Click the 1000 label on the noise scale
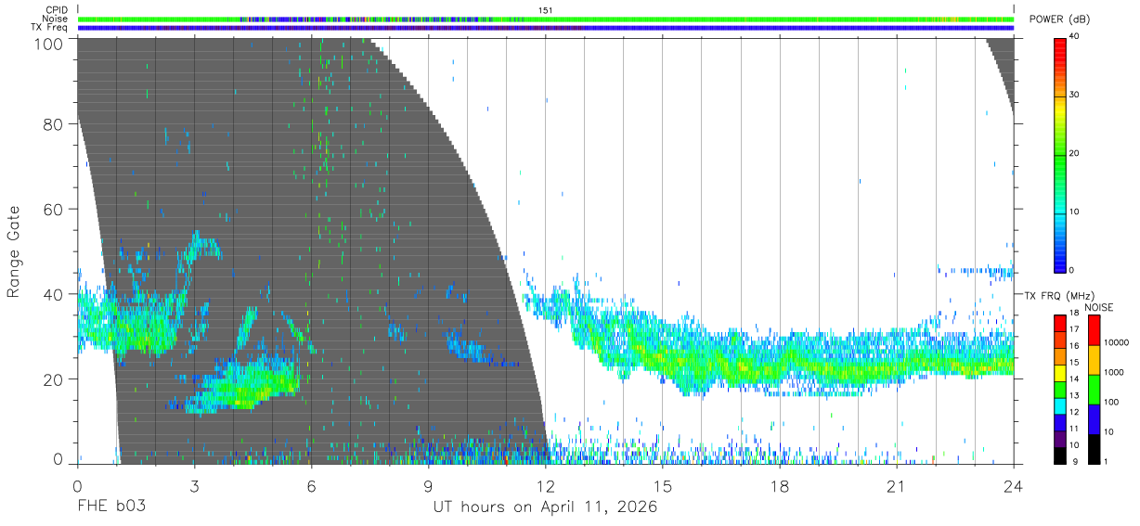Image resolution: width=1140 pixels, height=526 pixels. [1112, 372]
